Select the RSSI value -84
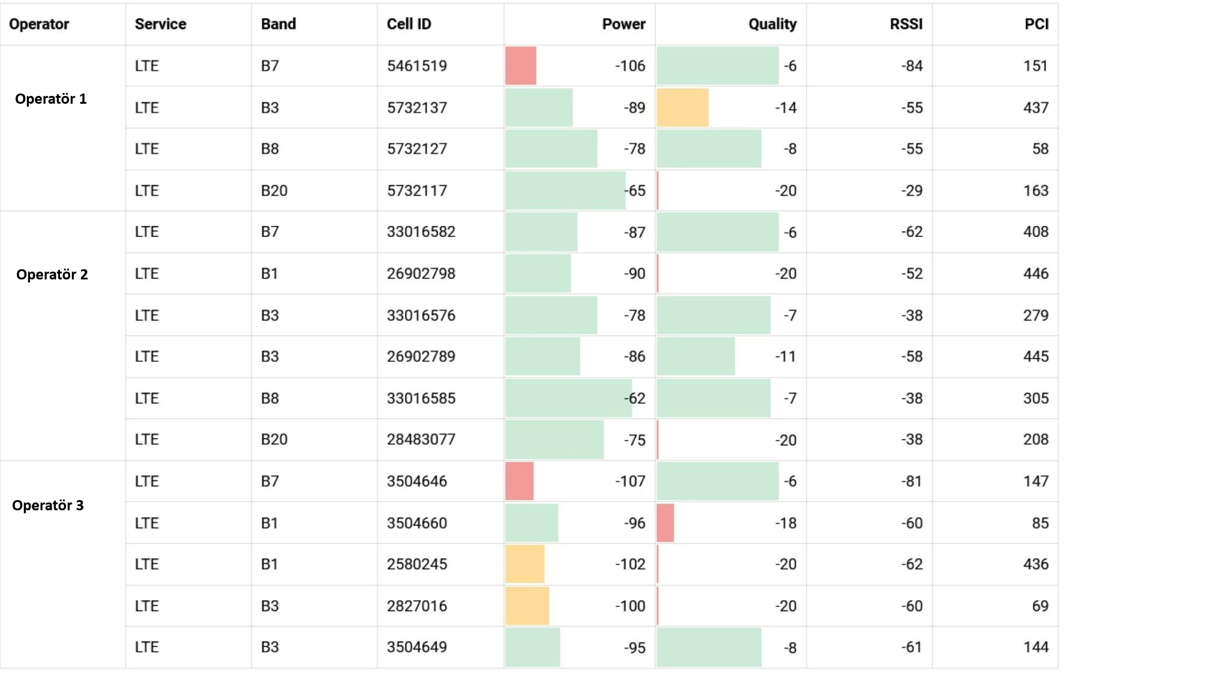 coord(912,66)
